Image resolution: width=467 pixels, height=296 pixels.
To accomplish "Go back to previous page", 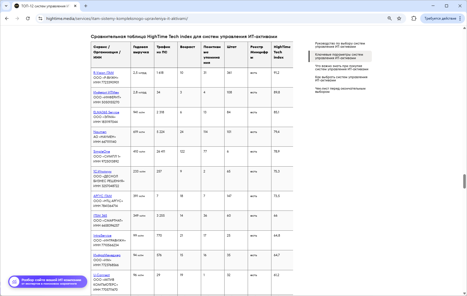I will tap(7, 18).
